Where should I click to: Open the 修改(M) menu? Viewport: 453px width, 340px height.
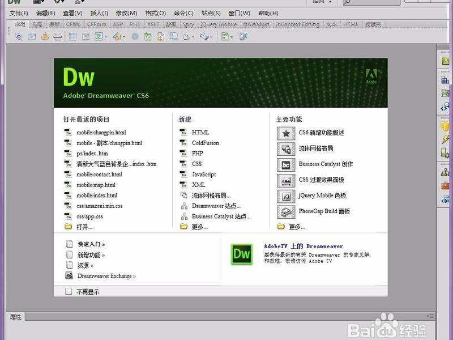(126, 13)
